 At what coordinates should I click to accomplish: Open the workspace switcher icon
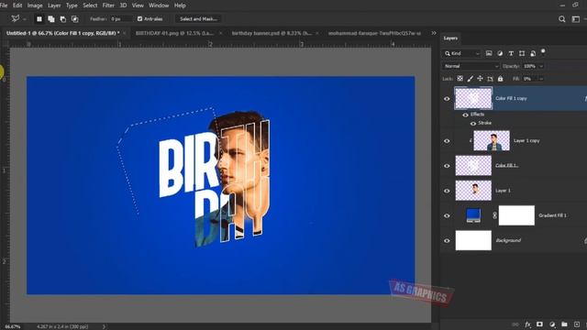point(576,19)
